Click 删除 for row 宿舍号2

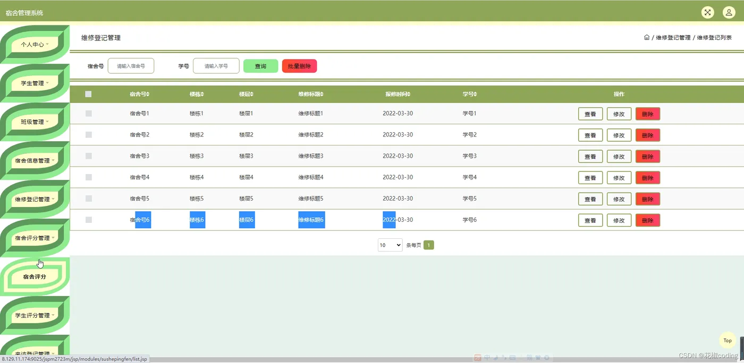(x=648, y=135)
